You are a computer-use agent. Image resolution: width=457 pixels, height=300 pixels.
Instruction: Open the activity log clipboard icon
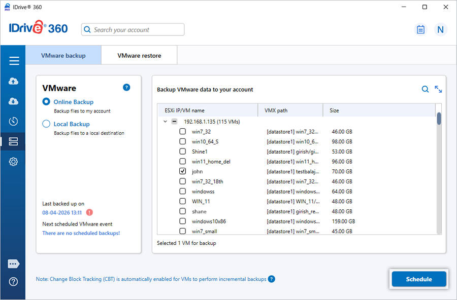(x=420, y=29)
